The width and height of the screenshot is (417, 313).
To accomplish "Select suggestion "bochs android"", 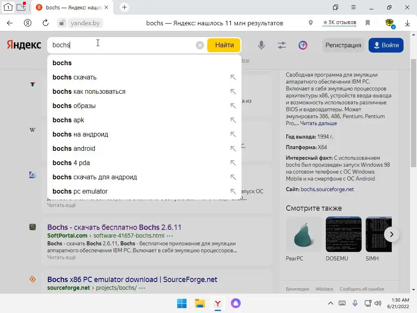I will point(144,148).
